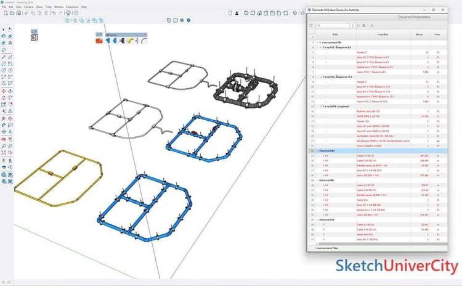Click the red toolbox icon
The height and width of the screenshot is (286, 462).
coord(99,41)
